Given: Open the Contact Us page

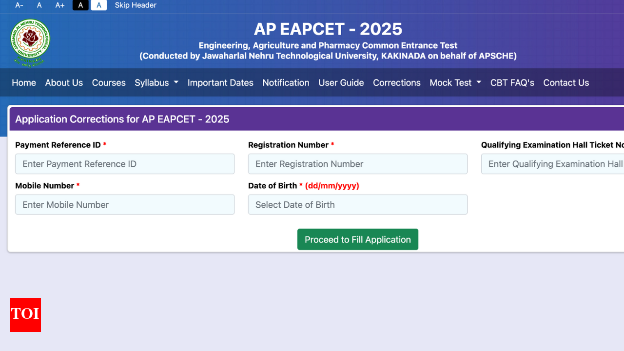Looking at the screenshot, I should (x=566, y=83).
